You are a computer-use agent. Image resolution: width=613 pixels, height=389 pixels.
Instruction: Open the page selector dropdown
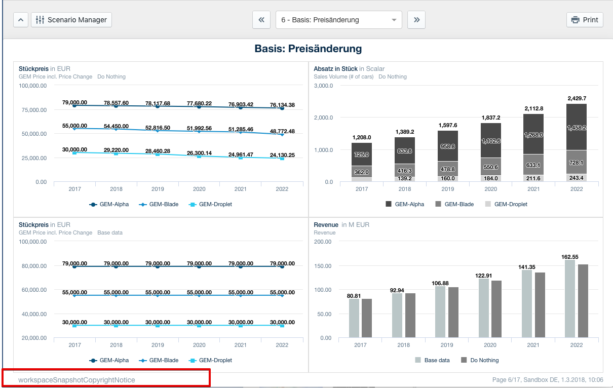pos(339,20)
